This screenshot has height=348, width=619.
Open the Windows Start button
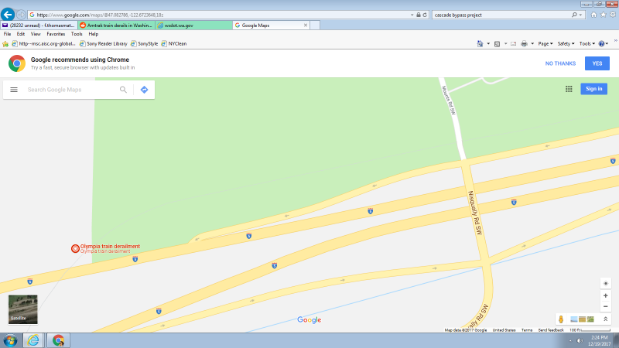[x=10, y=340]
